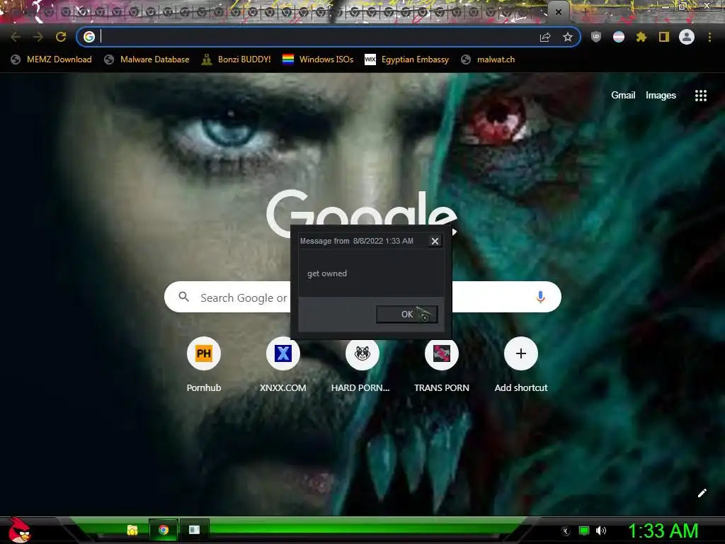Image resolution: width=725 pixels, height=544 pixels.
Task: Open the Windows ISOs bookmark
Action: [x=318, y=59]
